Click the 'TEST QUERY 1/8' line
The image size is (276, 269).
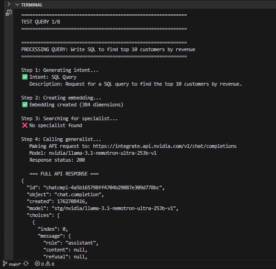(x=40, y=22)
